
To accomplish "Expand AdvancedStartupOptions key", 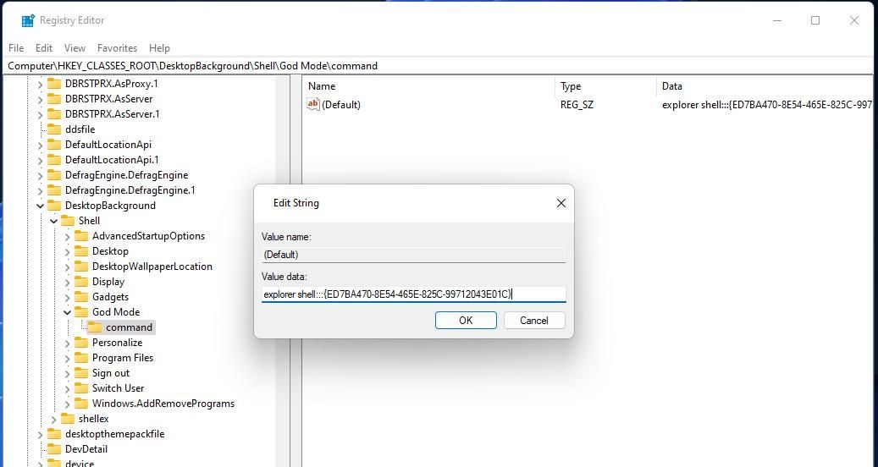I will [67, 236].
